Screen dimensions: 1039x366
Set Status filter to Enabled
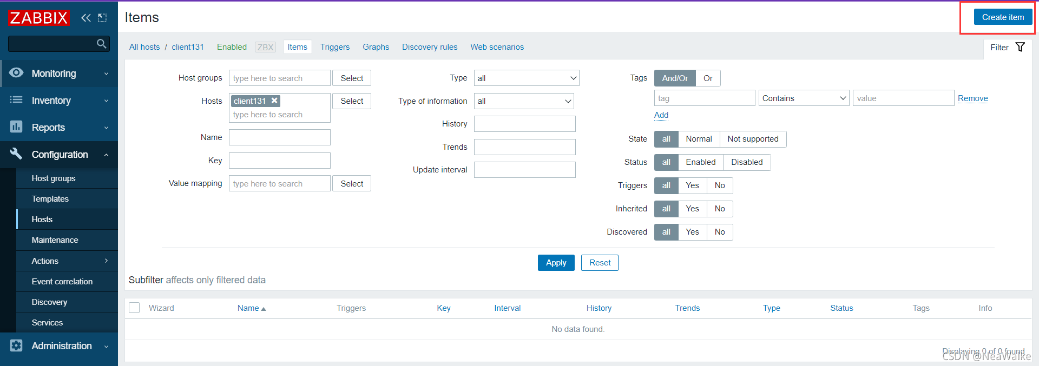[x=700, y=162]
